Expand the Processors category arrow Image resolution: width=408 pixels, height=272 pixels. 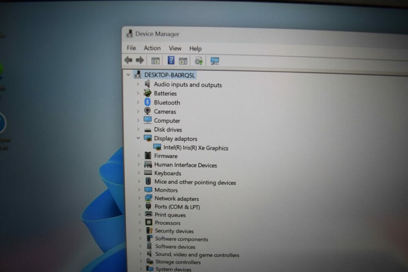[x=140, y=222]
